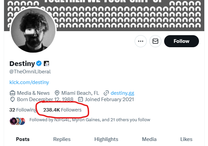Image resolution: width=208 pixels, height=146 pixels.
Task: Click the blue verified checkmark badge
Action: (39, 63)
